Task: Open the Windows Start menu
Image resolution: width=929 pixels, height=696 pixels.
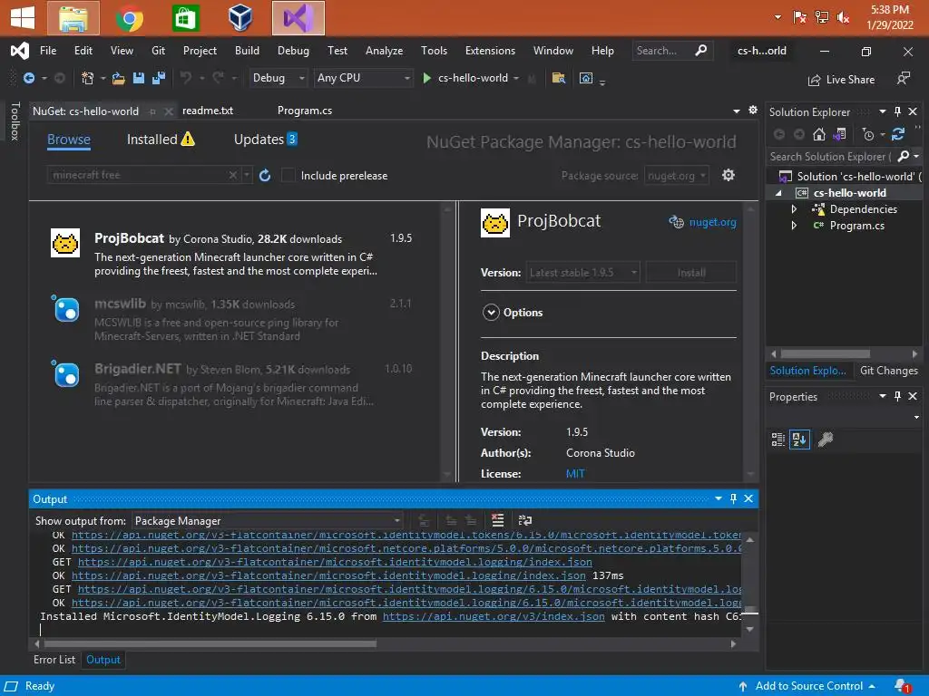Action: coord(23,18)
